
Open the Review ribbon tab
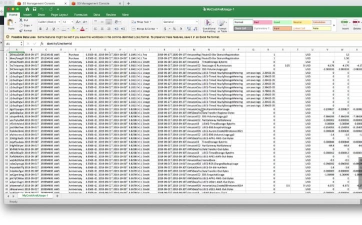(111, 15)
